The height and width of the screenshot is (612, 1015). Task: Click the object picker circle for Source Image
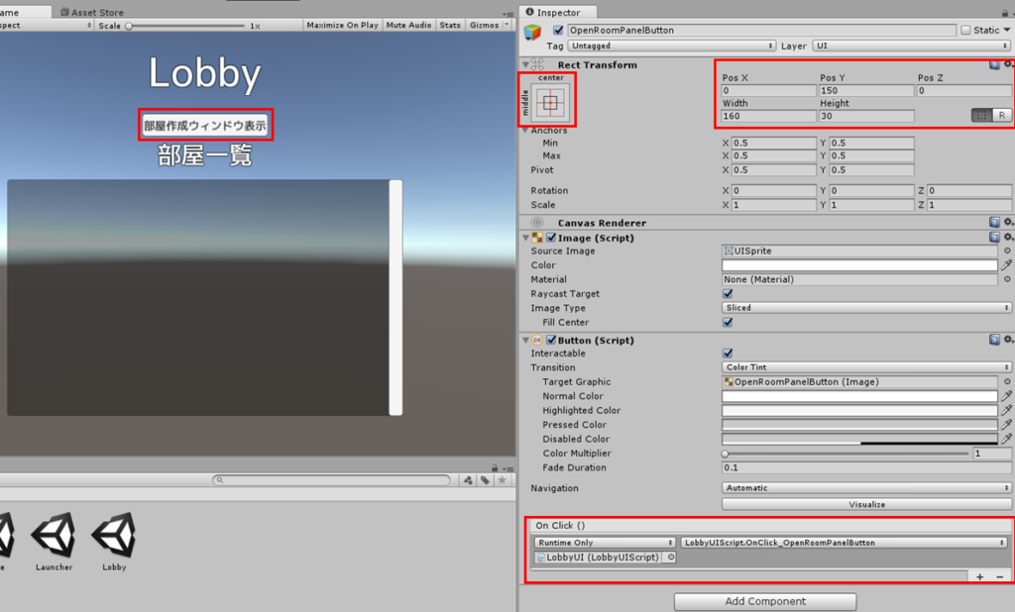(x=1007, y=252)
